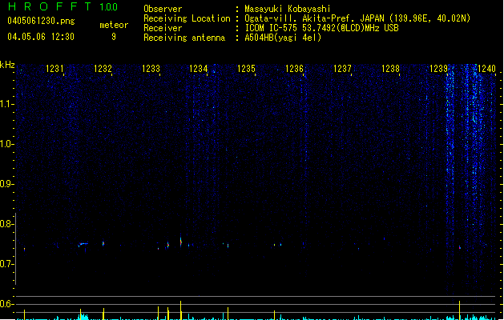Image resolution: width=504 pixels, height=320 pixels.
Task: Click the 1236 time marker
Action: point(294,68)
